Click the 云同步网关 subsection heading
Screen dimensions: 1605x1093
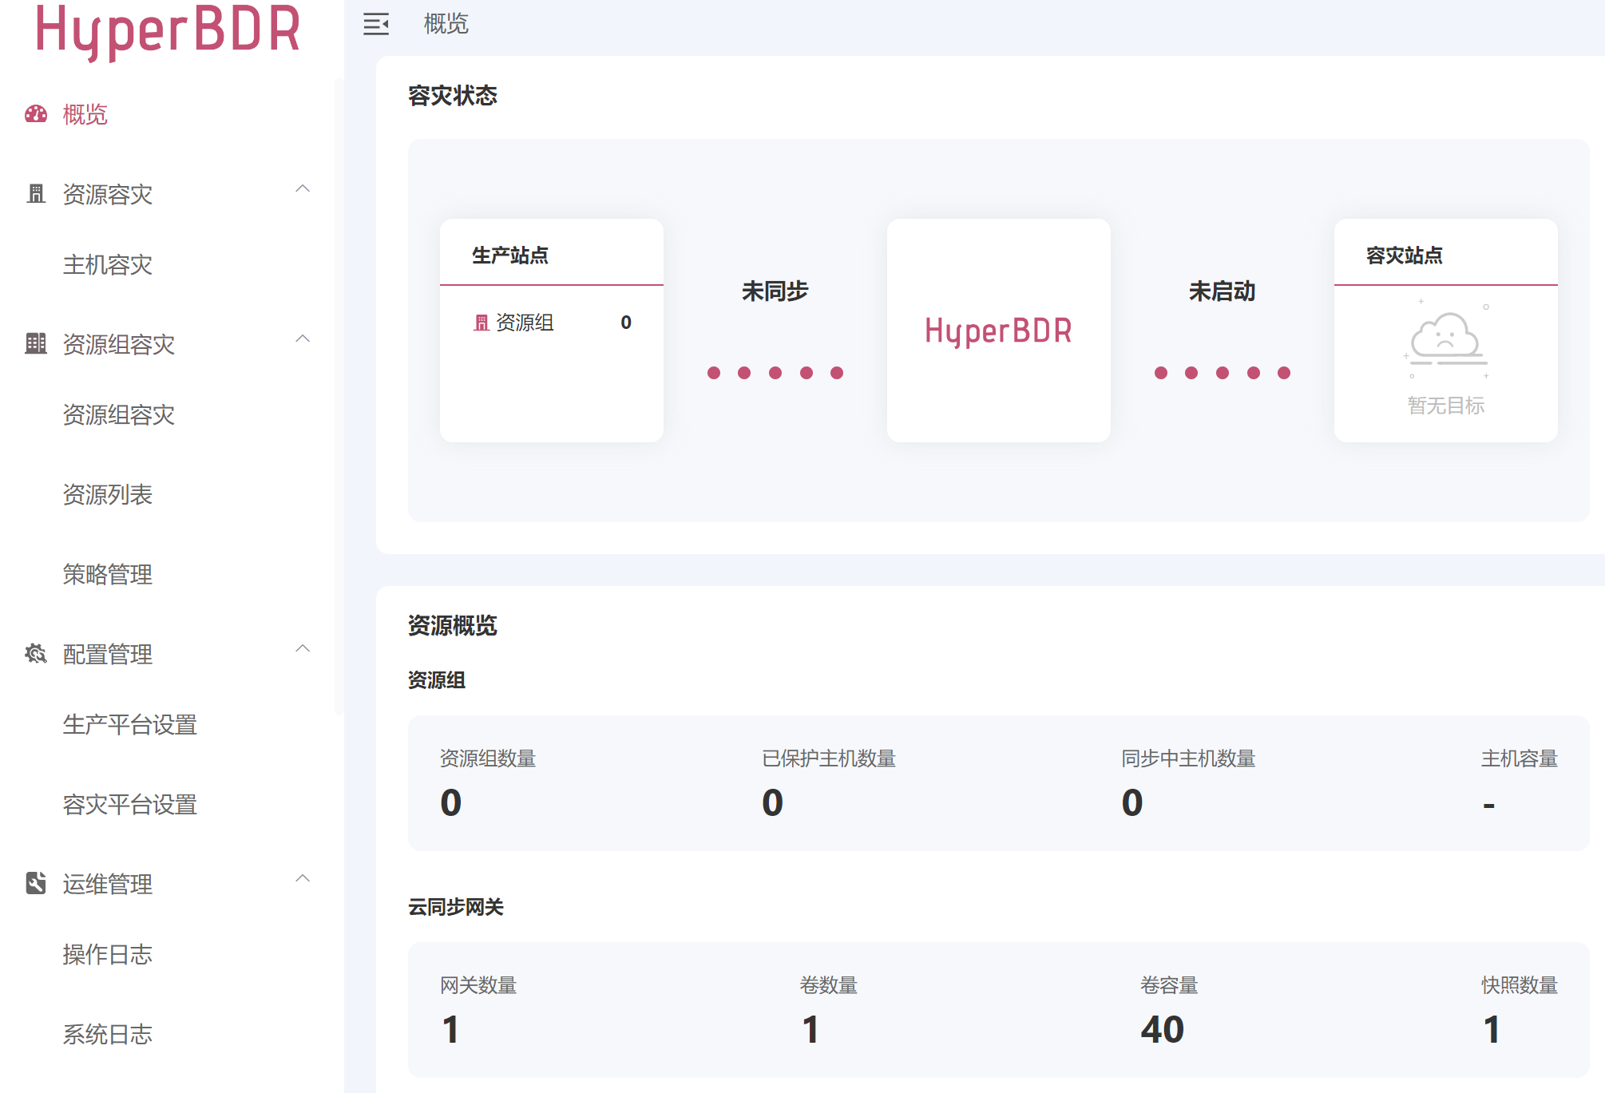click(x=456, y=907)
